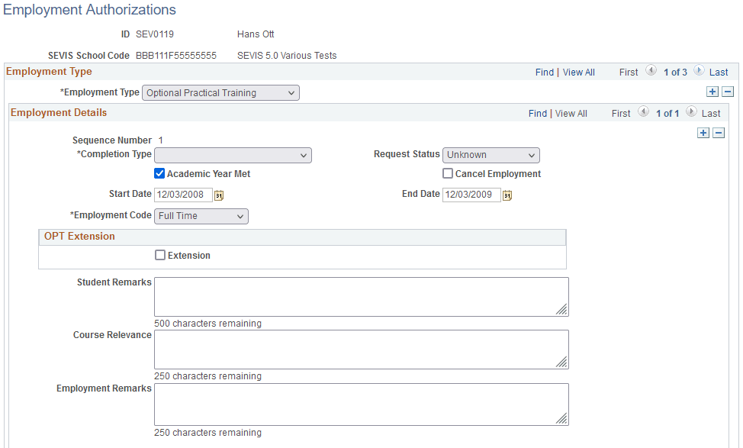Advance to next record in Employment Details
The image size is (743, 448).
pos(690,112)
